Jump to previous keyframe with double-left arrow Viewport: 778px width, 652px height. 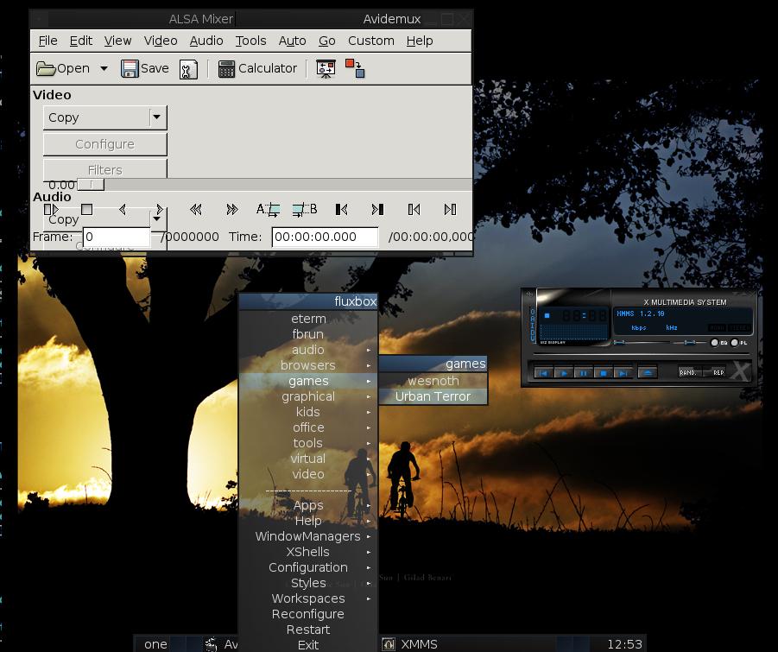click(196, 209)
